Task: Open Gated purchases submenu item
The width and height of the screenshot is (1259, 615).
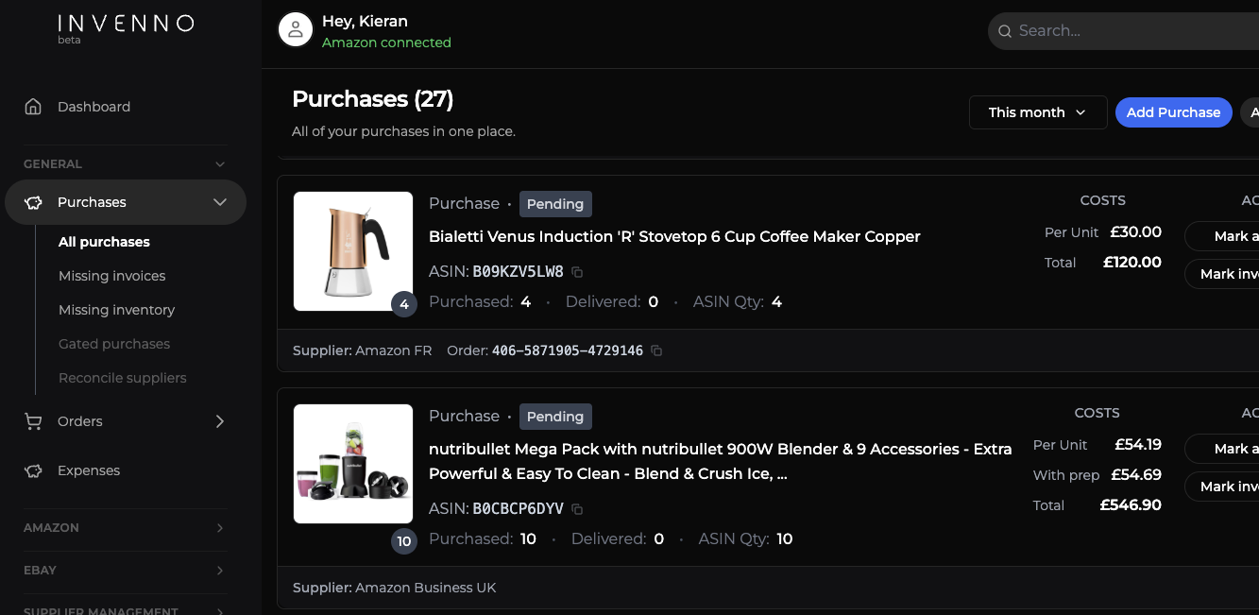Action: [114, 344]
